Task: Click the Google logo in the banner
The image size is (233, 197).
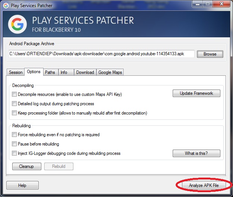Action: click(x=17, y=24)
